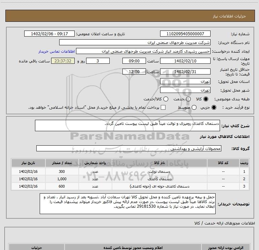This screenshot has height=250, width=259.
Task: Click the شهر محل تحویل field تهران
Action: (185, 90)
